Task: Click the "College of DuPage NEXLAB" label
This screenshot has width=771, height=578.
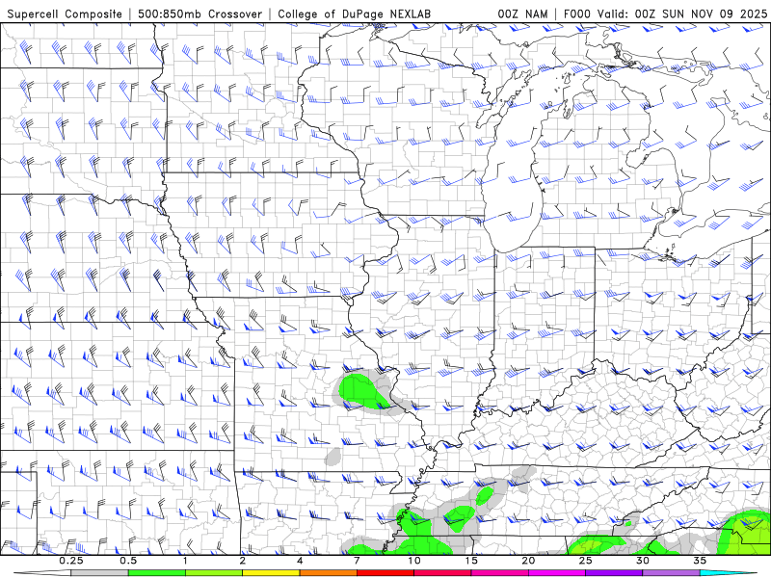Action: (354, 13)
